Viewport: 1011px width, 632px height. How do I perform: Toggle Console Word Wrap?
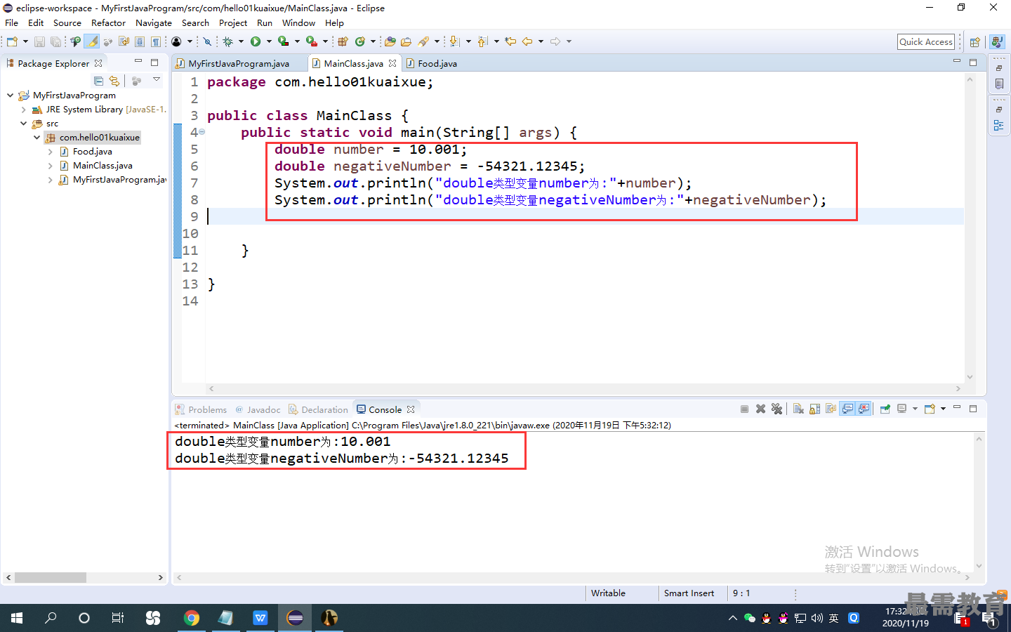point(831,409)
